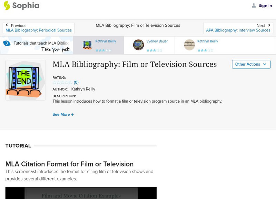Viewport: 276px width, 199px height.
Task: Click the rating count (0) link
Action: 76,83
